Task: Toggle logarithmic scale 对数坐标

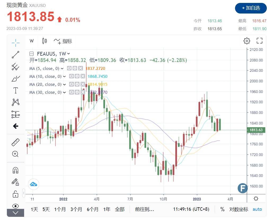Action: click(x=239, y=209)
